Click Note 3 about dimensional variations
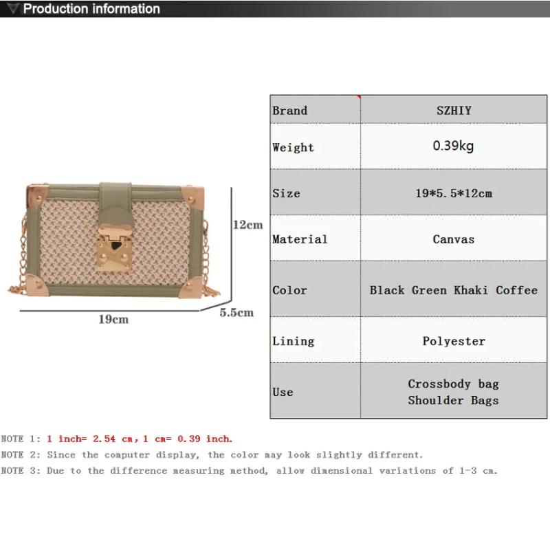This screenshot has width=550, height=550. coord(249,471)
